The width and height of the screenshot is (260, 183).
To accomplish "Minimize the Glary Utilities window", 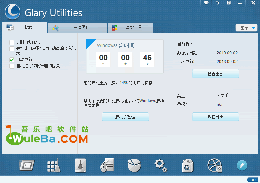I will click(240, 3).
